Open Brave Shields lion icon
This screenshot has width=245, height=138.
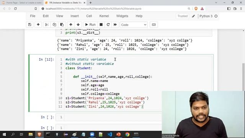196,8
